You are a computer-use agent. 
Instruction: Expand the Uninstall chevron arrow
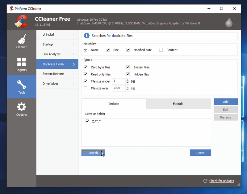tap(73, 34)
